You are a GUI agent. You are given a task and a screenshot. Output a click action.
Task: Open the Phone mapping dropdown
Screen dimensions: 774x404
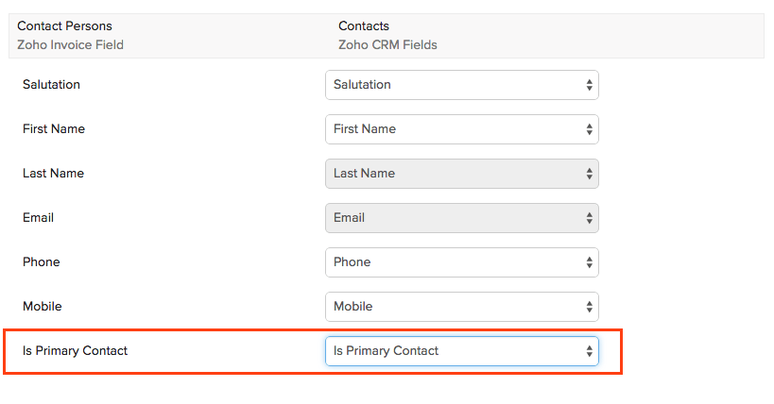click(x=461, y=262)
